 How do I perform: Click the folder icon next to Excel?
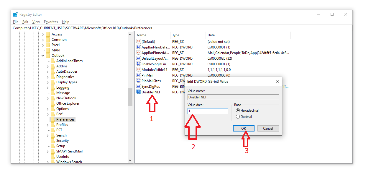[x=48, y=45]
